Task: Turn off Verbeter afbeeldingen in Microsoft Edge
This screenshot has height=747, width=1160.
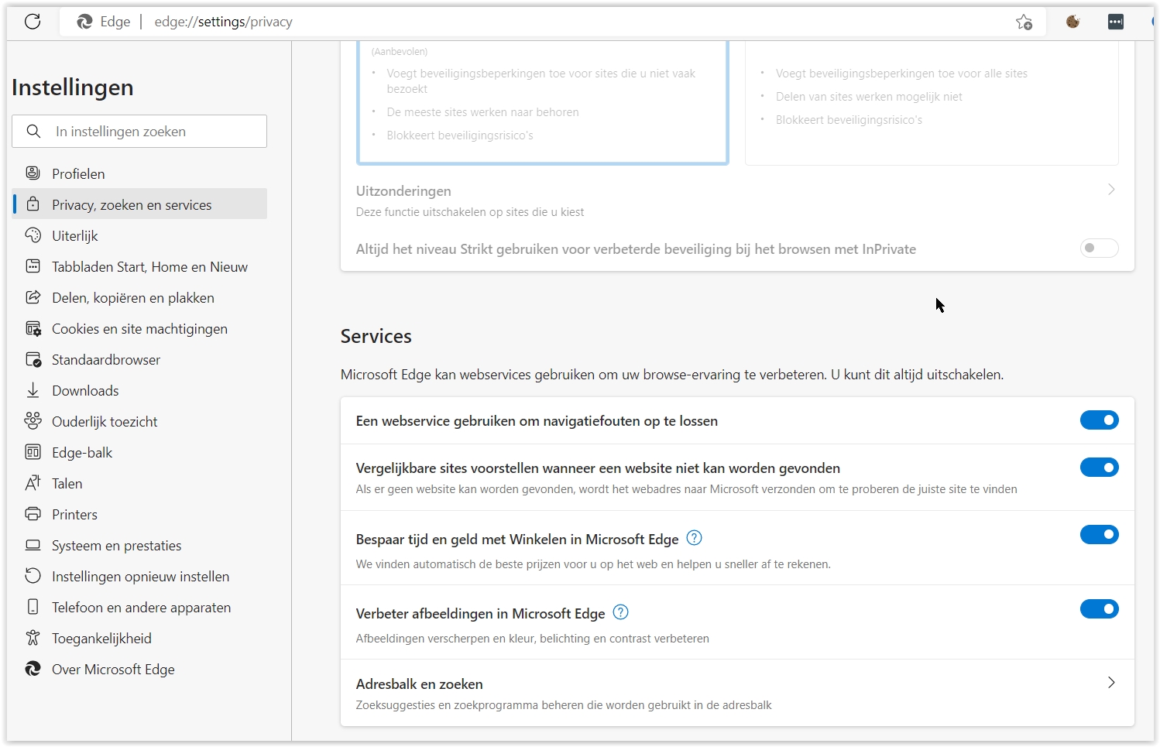Action: (x=1099, y=609)
